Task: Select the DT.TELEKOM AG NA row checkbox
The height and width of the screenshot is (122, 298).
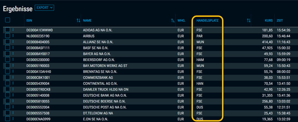Action: coord(8,113)
